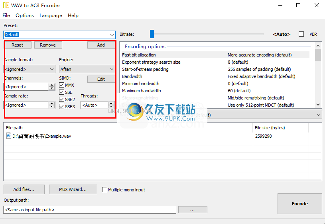Click the encoding options scrollbar up arrow

[x=318, y=45]
